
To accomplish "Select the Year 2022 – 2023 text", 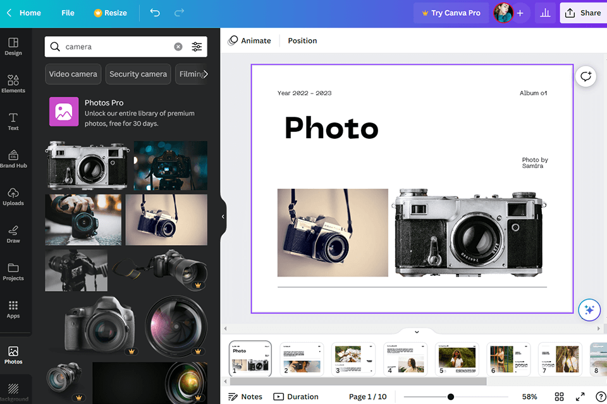I will click(304, 93).
